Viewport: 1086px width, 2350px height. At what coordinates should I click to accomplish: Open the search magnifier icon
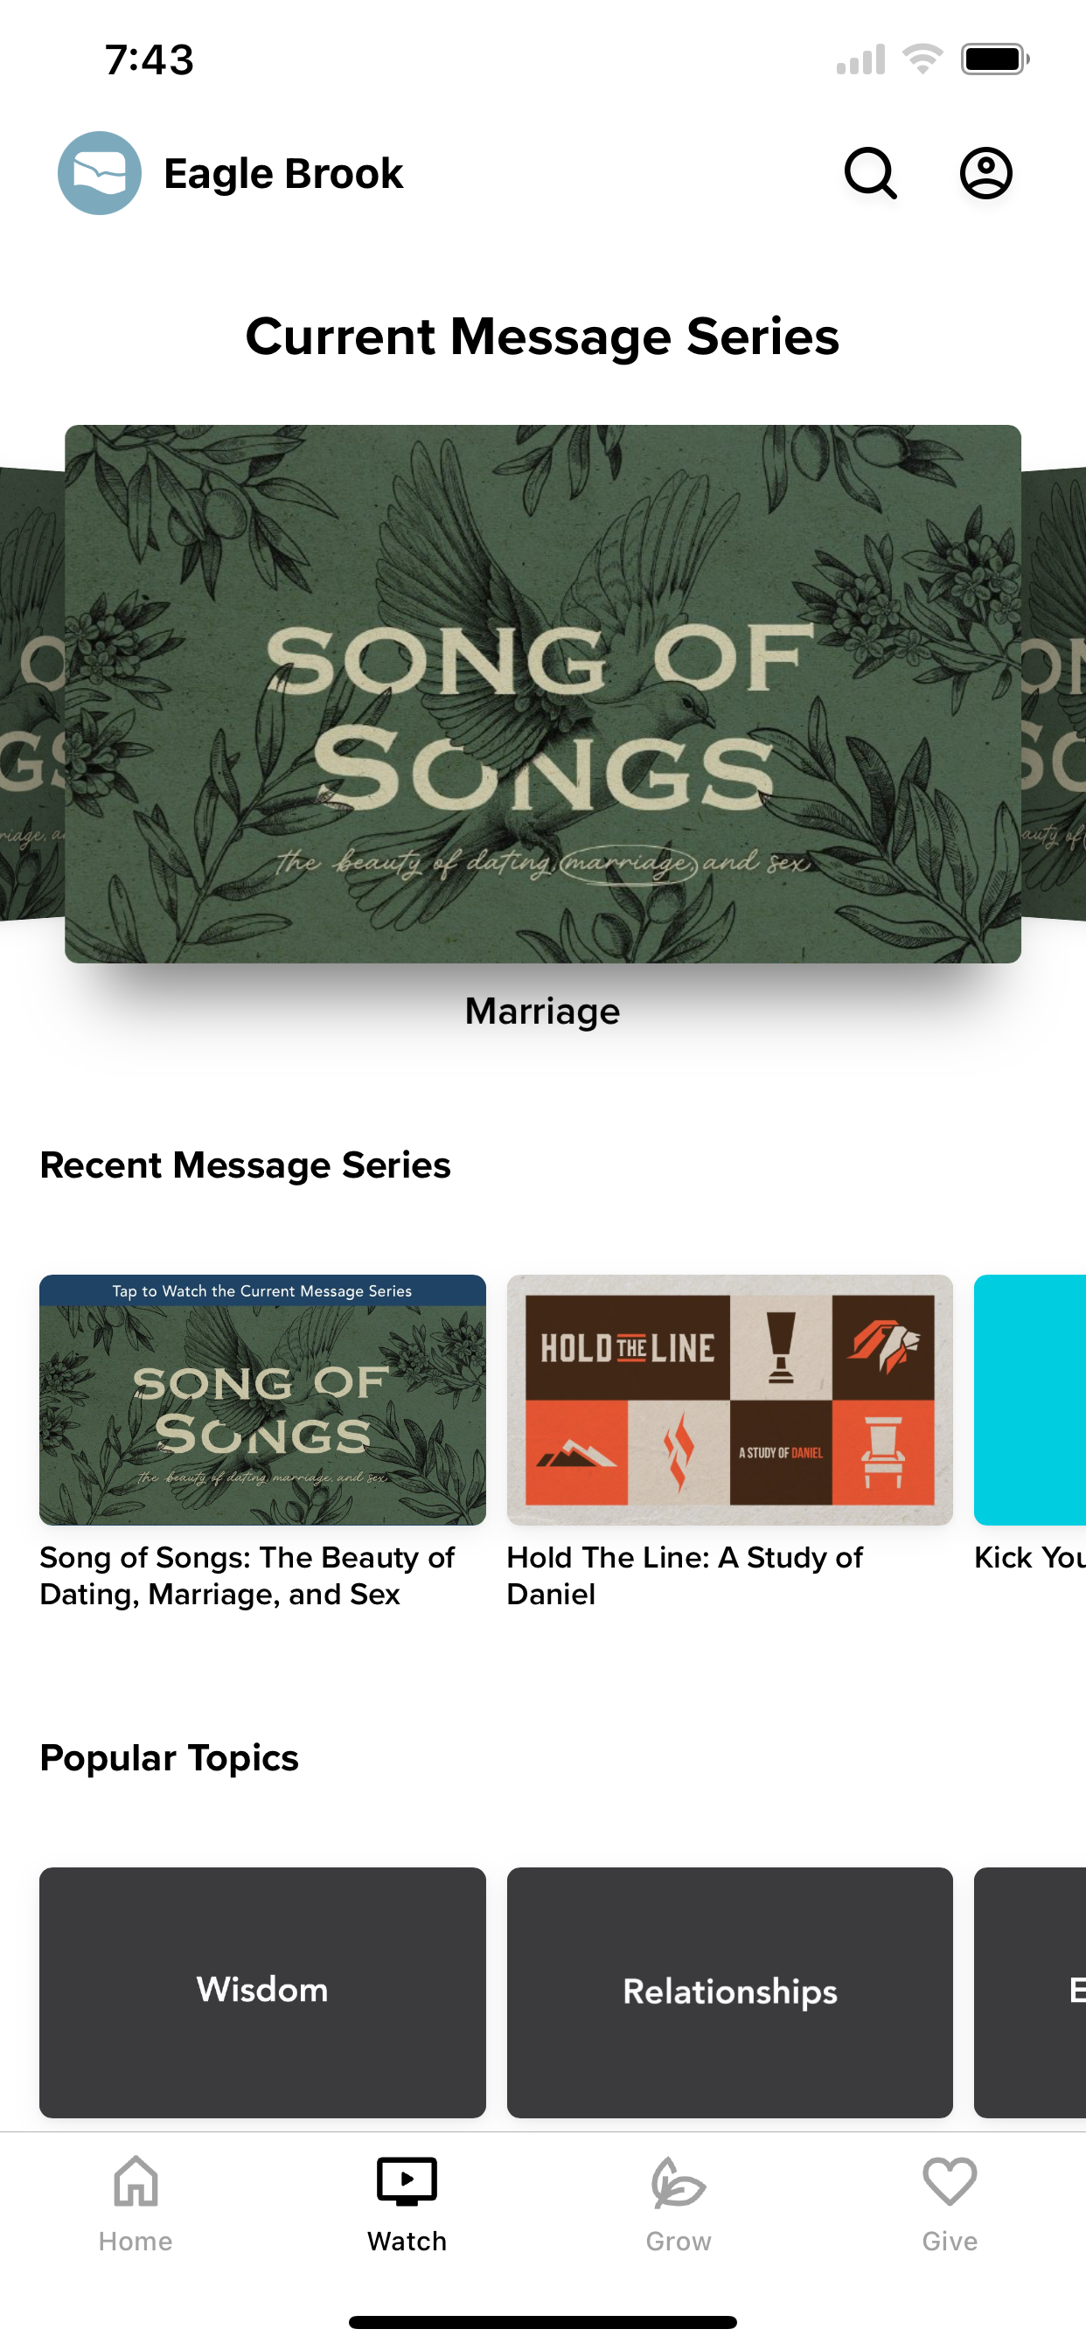tap(870, 173)
